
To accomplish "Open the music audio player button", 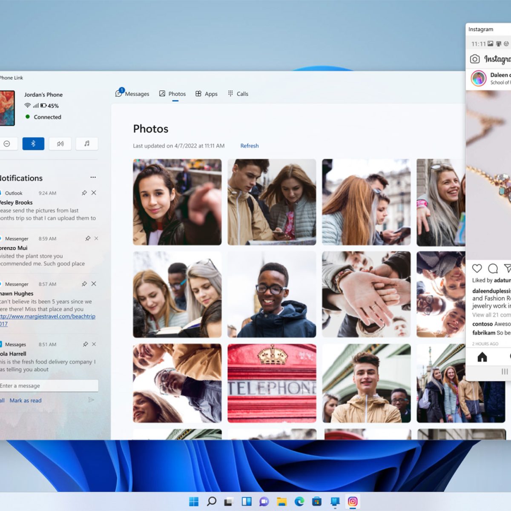I will pyautogui.click(x=87, y=144).
